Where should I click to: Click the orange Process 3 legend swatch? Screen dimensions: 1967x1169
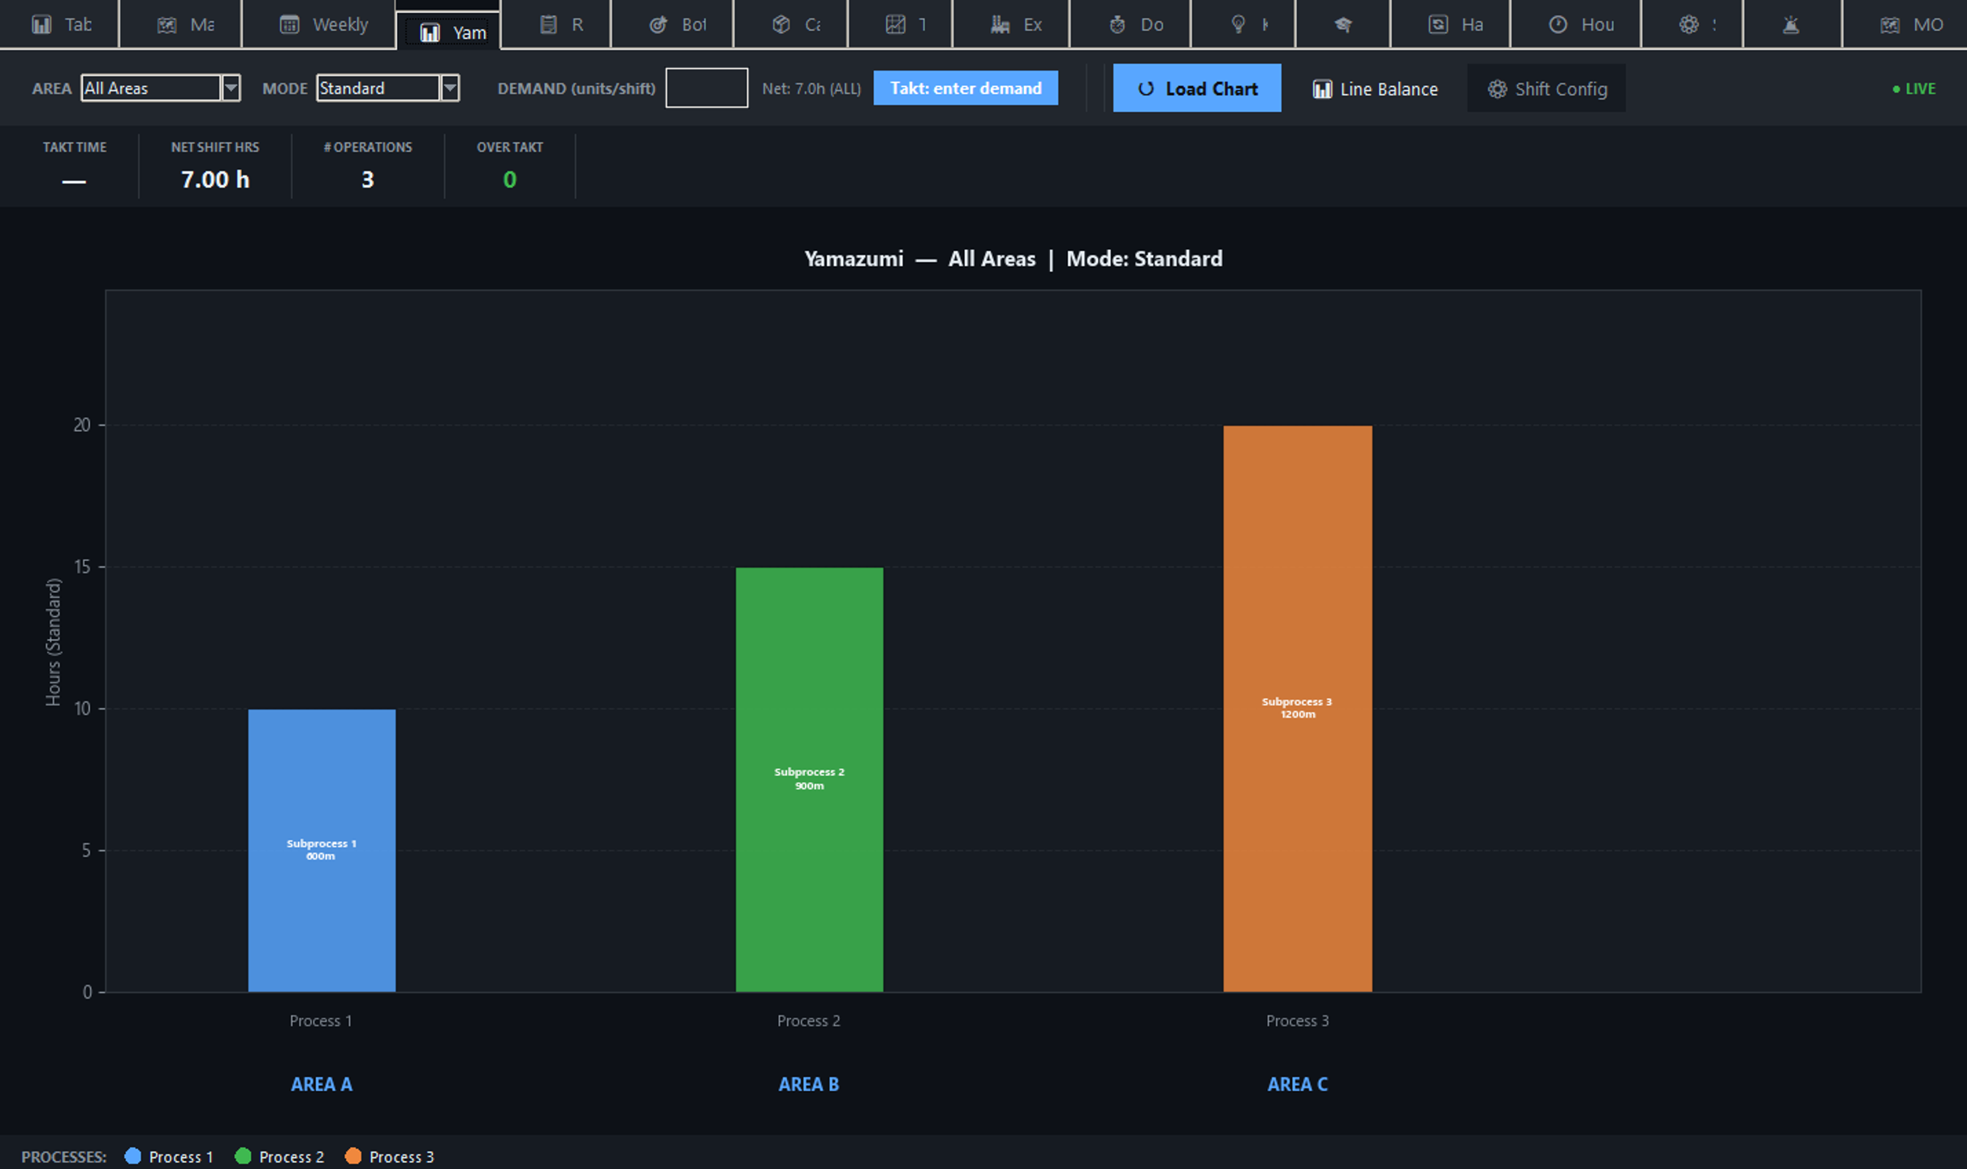pos(353,1156)
